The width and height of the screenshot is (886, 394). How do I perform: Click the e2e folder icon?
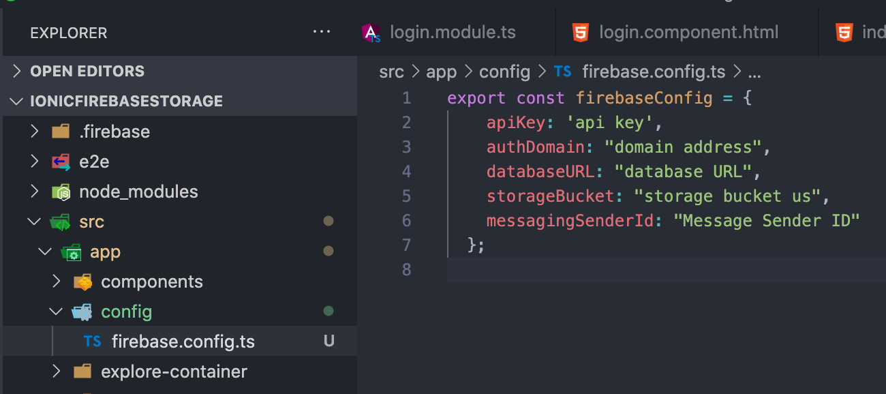[x=61, y=162]
